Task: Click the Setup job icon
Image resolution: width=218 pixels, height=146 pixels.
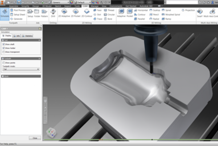Action: [30, 13]
